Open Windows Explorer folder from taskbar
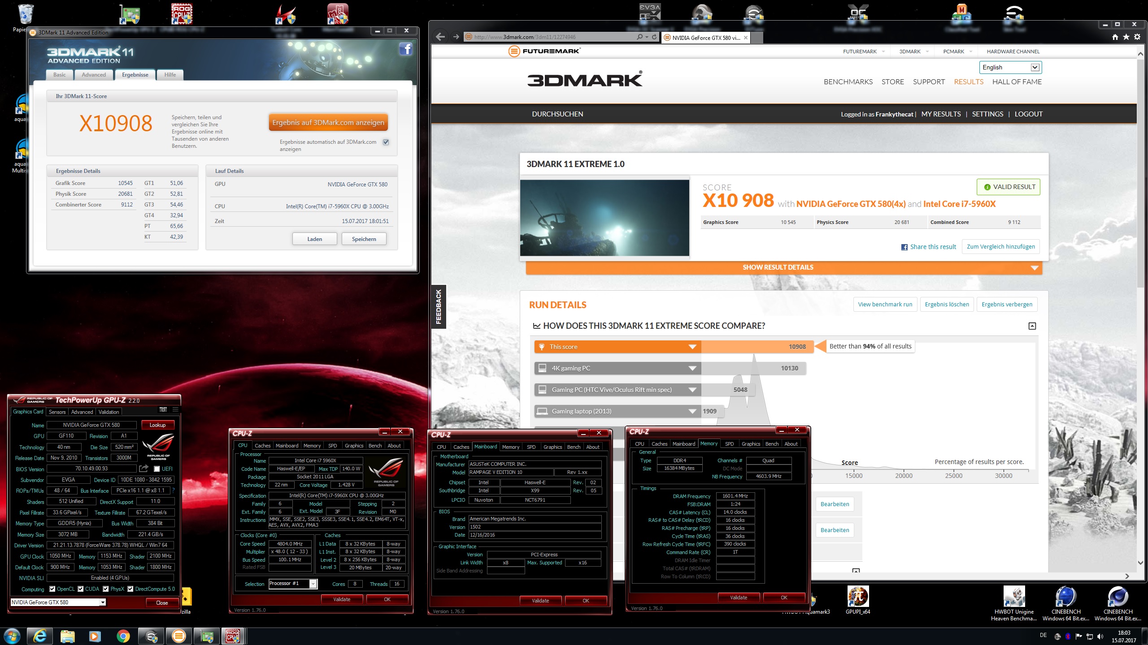The height and width of the screenshot is (645, 1148). pos(67,636)
